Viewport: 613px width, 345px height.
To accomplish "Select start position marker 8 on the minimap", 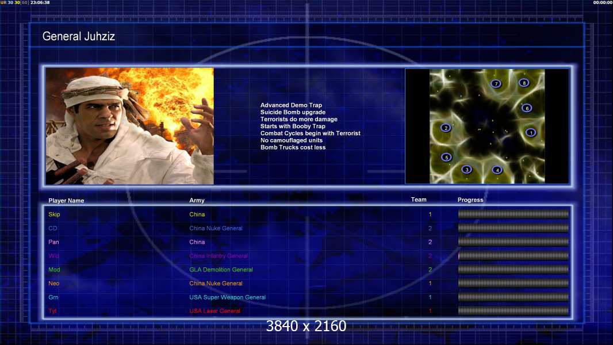I will [x=524, y=83].
